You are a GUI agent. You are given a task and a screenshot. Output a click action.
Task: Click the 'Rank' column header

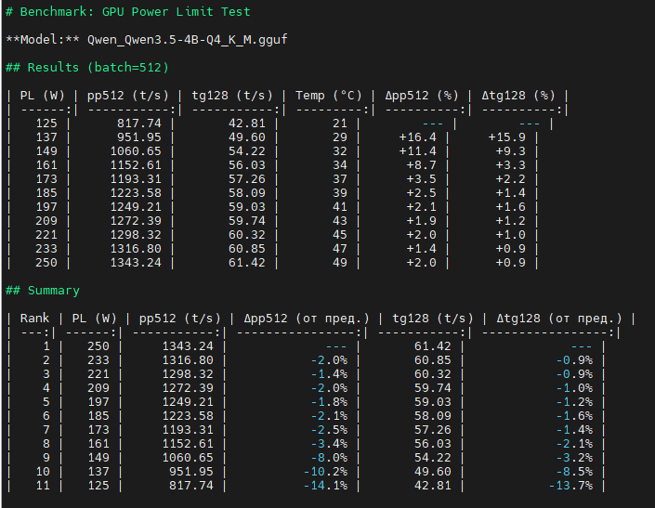click(34, 319)
